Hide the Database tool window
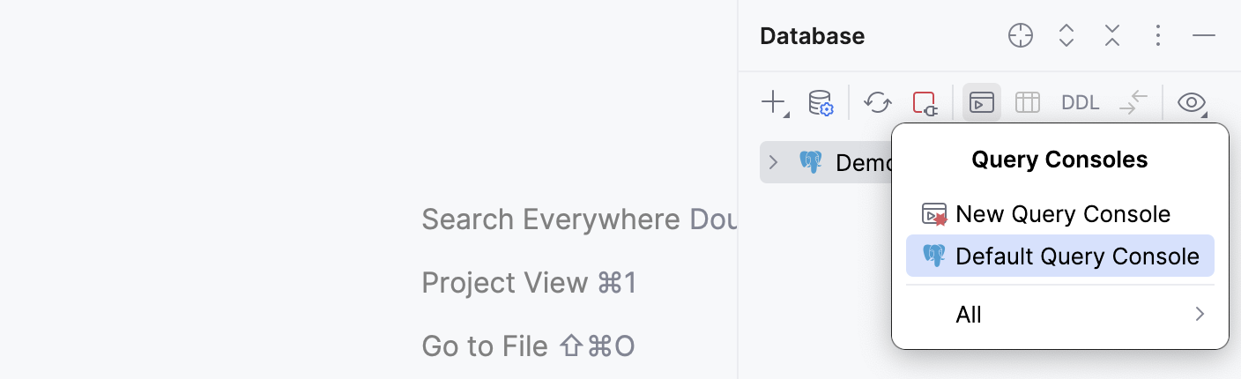 pos(1204,36)
